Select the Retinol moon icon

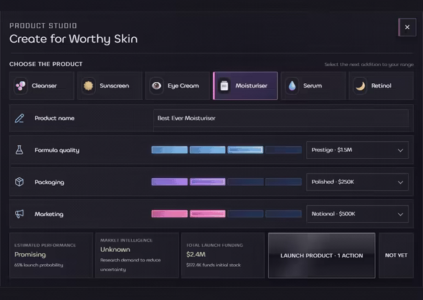[360, 86]
